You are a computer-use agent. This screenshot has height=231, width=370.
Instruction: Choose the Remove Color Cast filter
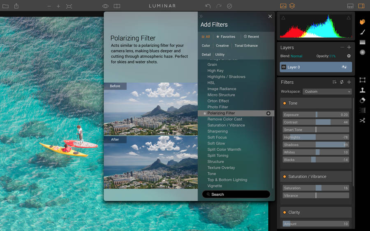tap(224, 119)
